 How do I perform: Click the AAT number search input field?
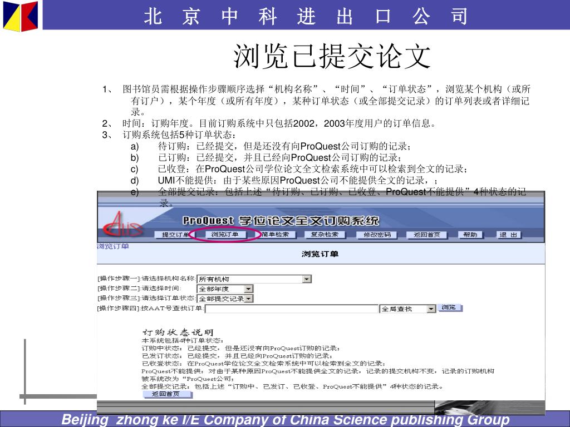[292, 309]
